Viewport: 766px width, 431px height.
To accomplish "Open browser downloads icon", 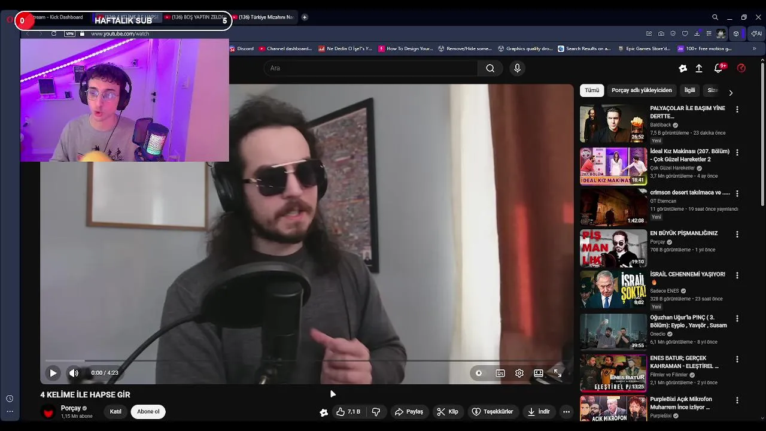I will (697, 34).
